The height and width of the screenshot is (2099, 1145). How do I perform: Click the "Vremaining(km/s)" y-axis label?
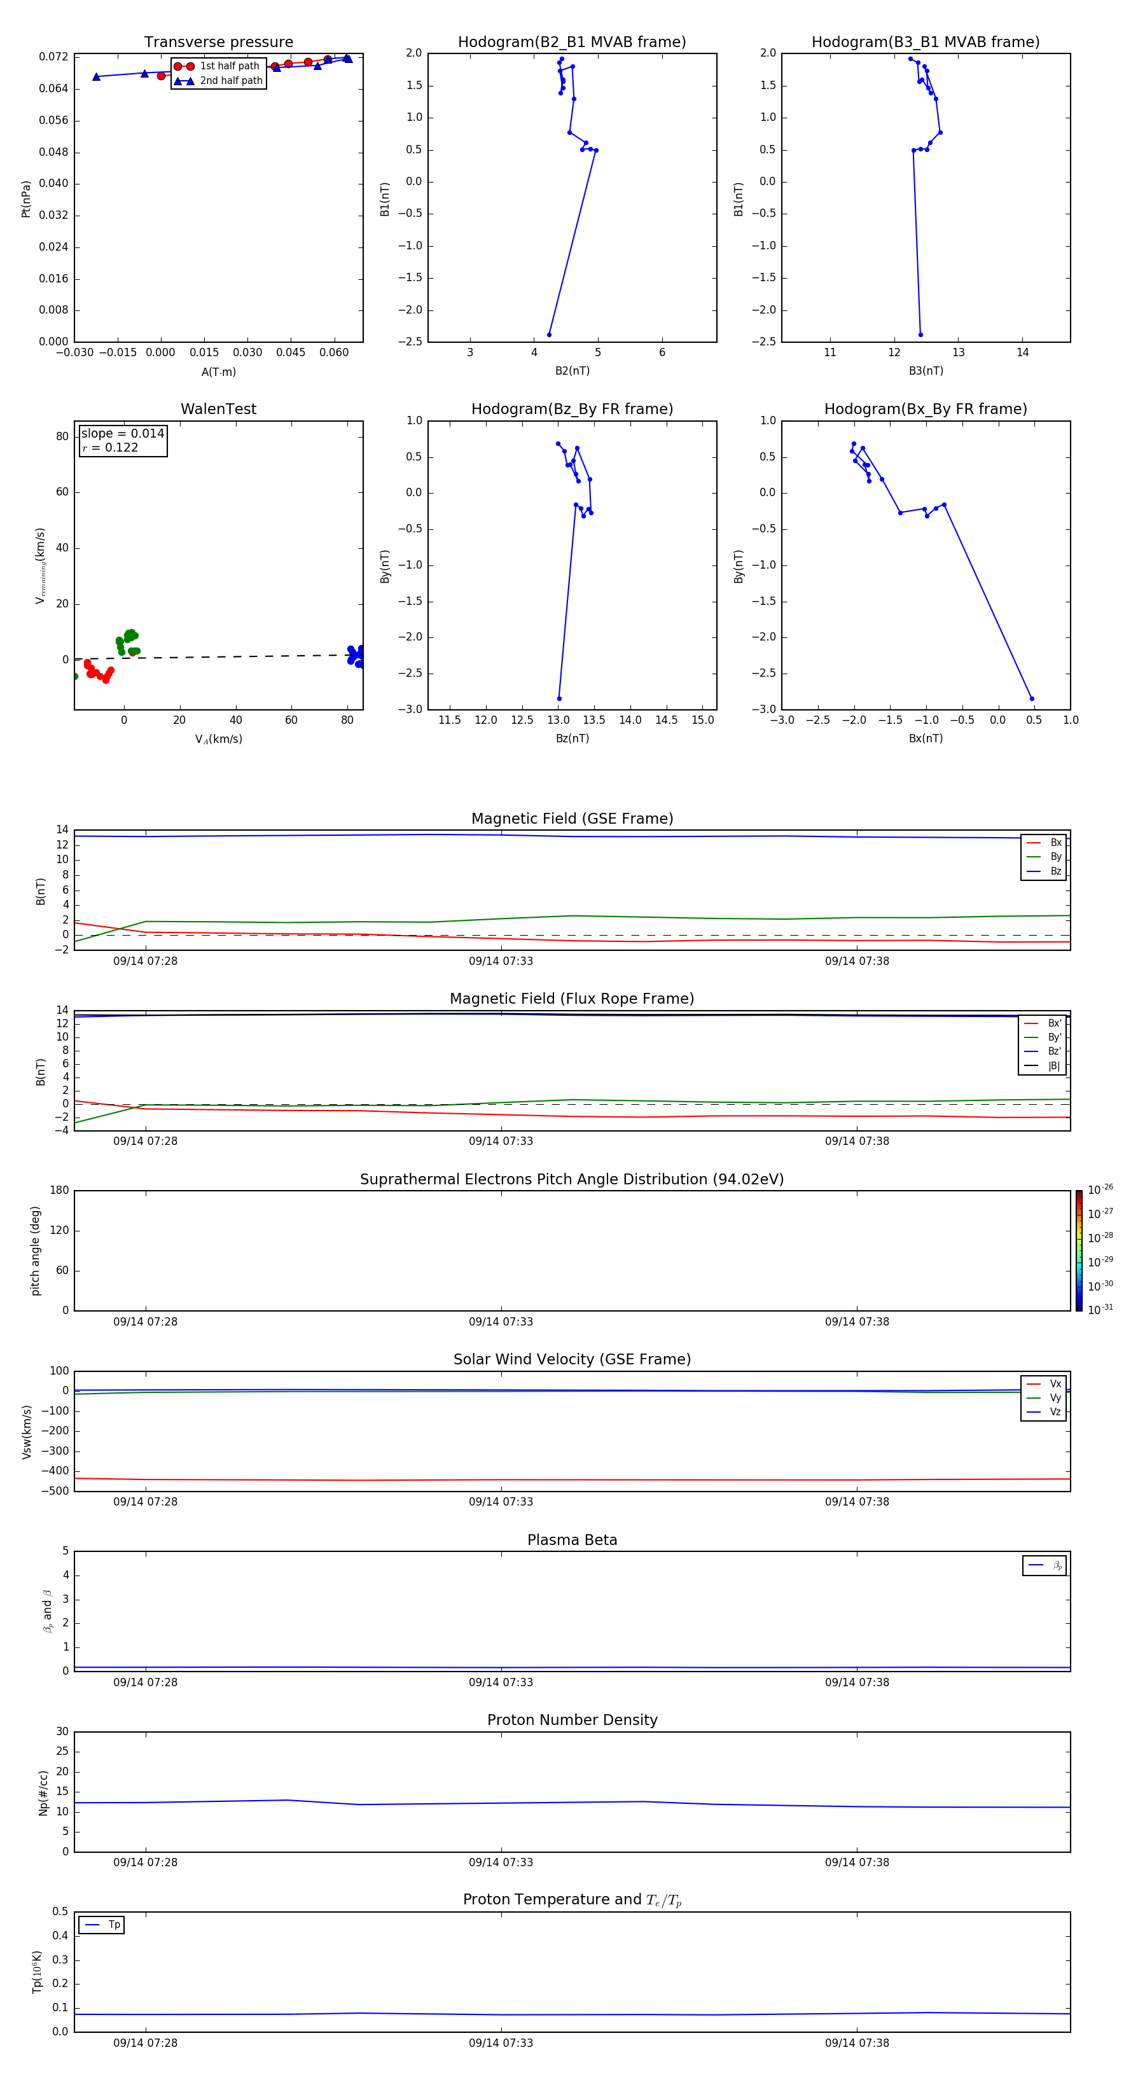(40, 565)
